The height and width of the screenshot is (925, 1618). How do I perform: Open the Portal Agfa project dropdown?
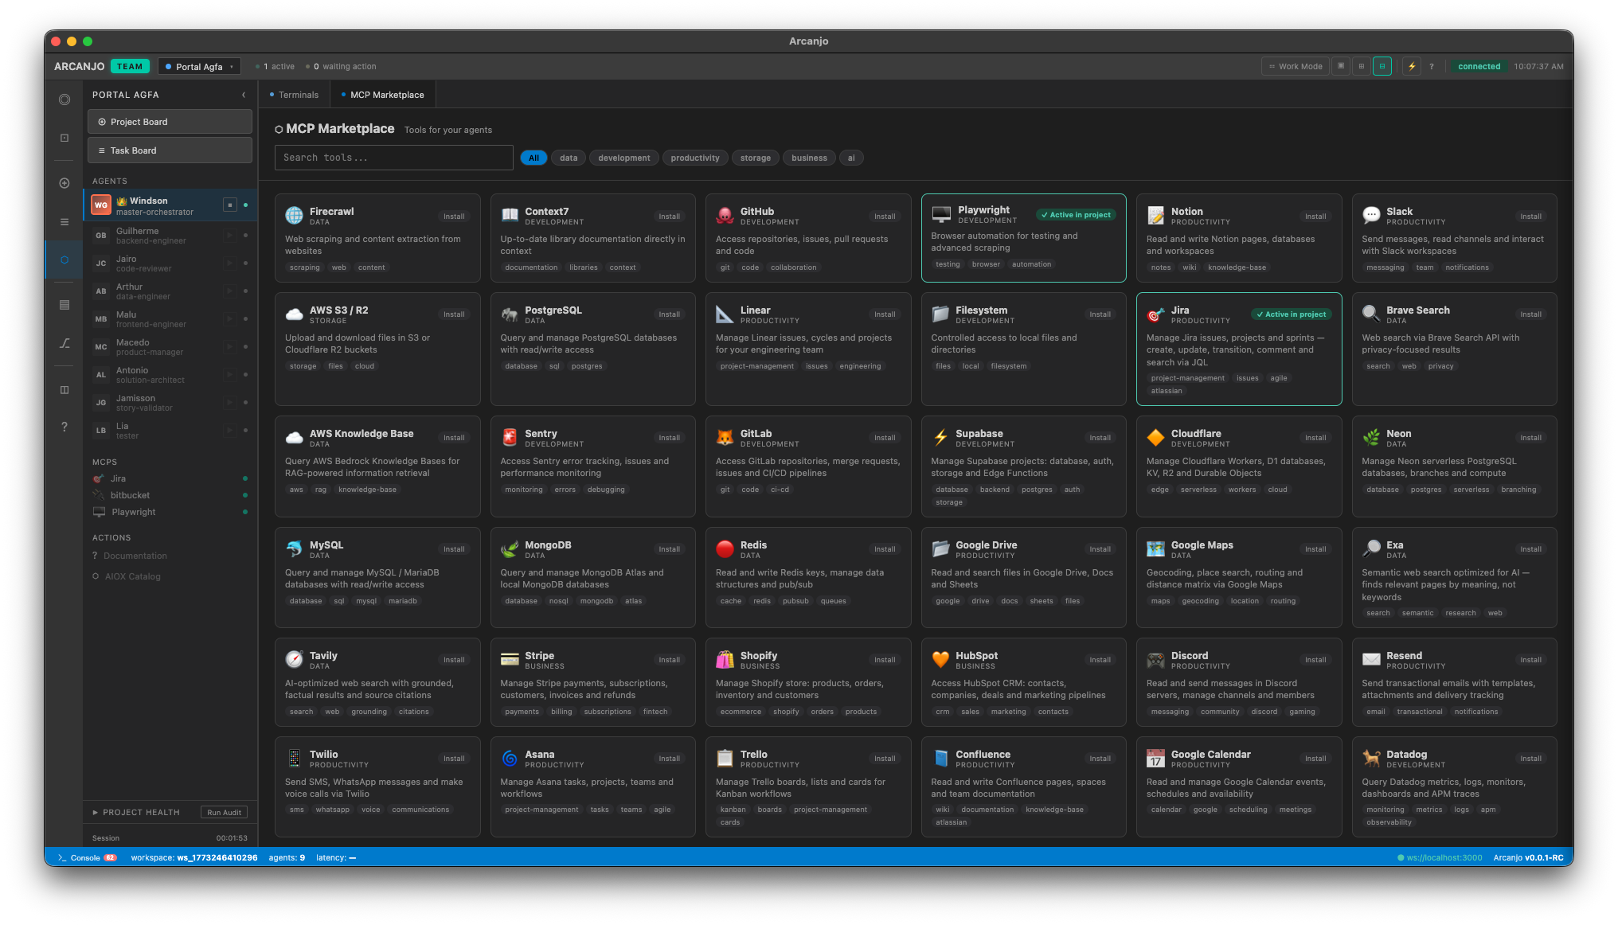click(199, 66)
